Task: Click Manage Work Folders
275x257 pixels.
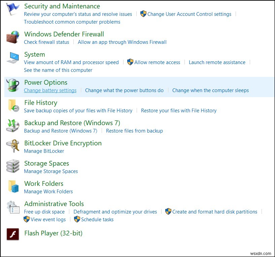Action: click(x=48, y=191)
